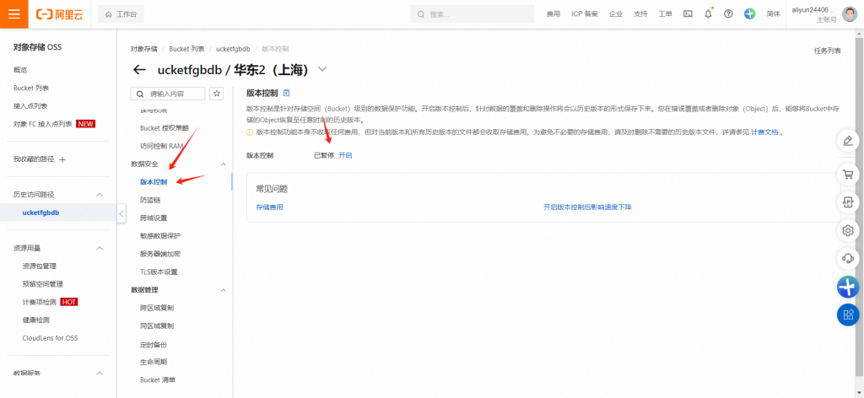
Task: Click the star favorites icon
Action: pos(217,94)
